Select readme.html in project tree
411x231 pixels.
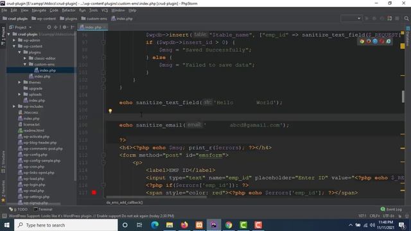click(31, 131)
